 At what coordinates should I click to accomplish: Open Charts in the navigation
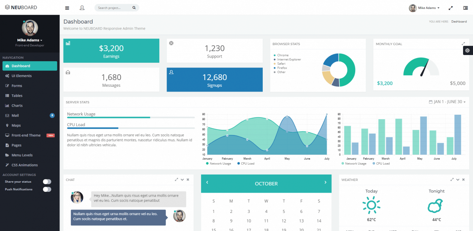(x=30, y=106)
